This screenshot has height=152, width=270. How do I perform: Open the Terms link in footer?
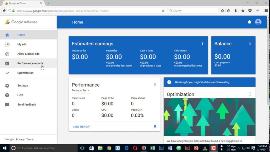click(30, 139)
